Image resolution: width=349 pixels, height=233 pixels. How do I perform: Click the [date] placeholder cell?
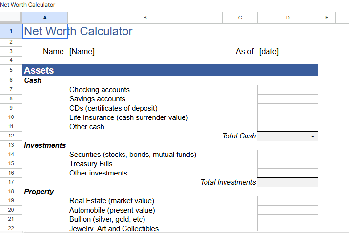pos(269,51)
